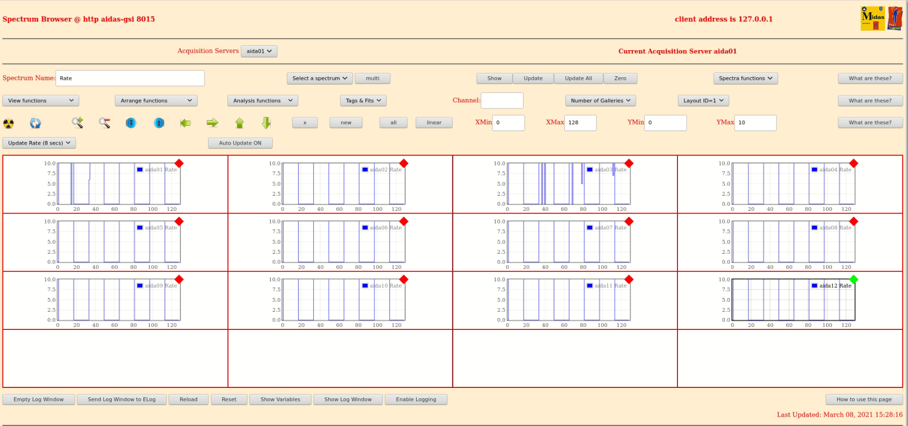Screen dimensions: 908x426
Task: Click into the Spectrum Name input field
Action: tap(130, 78)
